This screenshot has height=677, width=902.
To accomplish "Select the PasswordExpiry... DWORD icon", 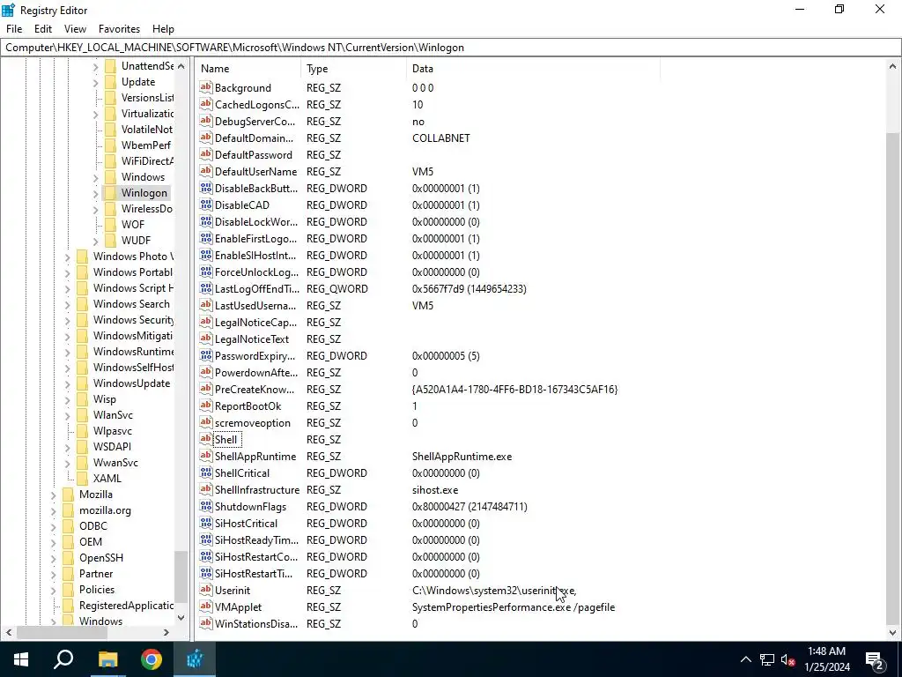I will 205,355.
